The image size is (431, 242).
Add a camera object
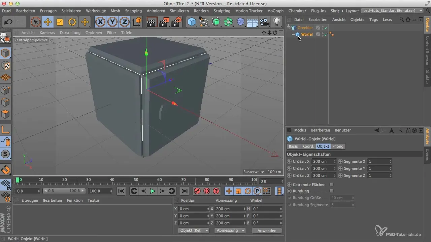click(265, 23)
